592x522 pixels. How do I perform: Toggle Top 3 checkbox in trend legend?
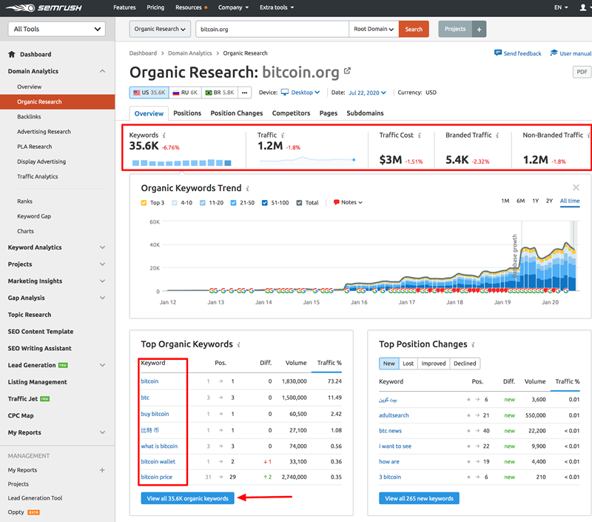(x=144, y=203)
